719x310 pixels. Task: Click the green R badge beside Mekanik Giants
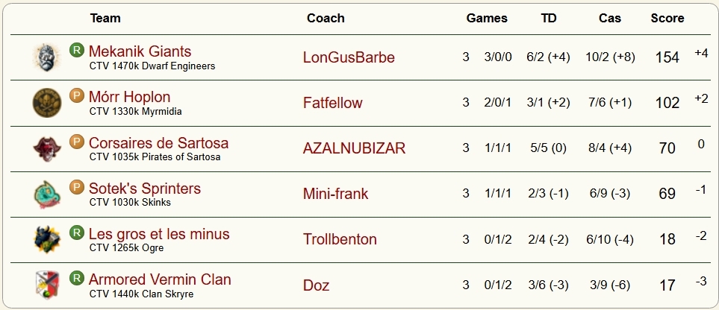76,51
